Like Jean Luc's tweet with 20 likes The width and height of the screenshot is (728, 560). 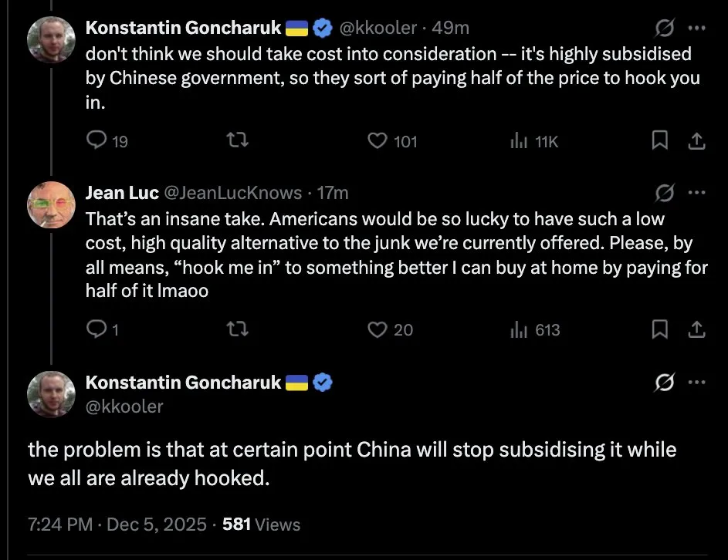tap(377, 329)
